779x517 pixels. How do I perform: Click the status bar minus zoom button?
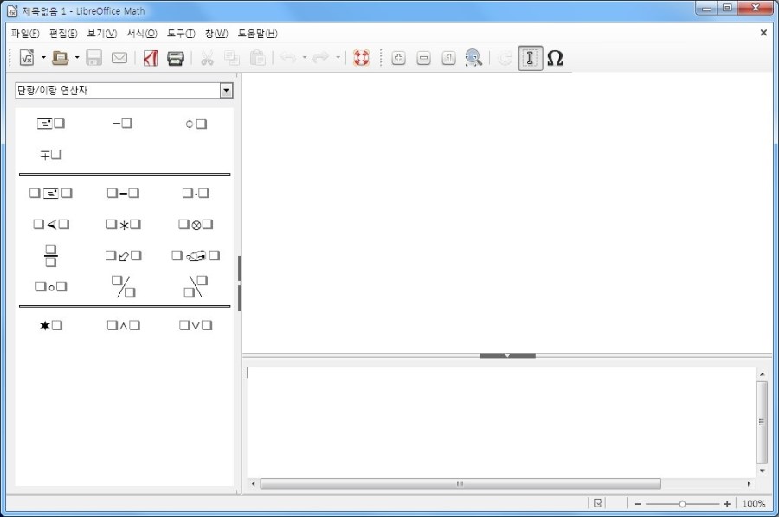point(639,504)
